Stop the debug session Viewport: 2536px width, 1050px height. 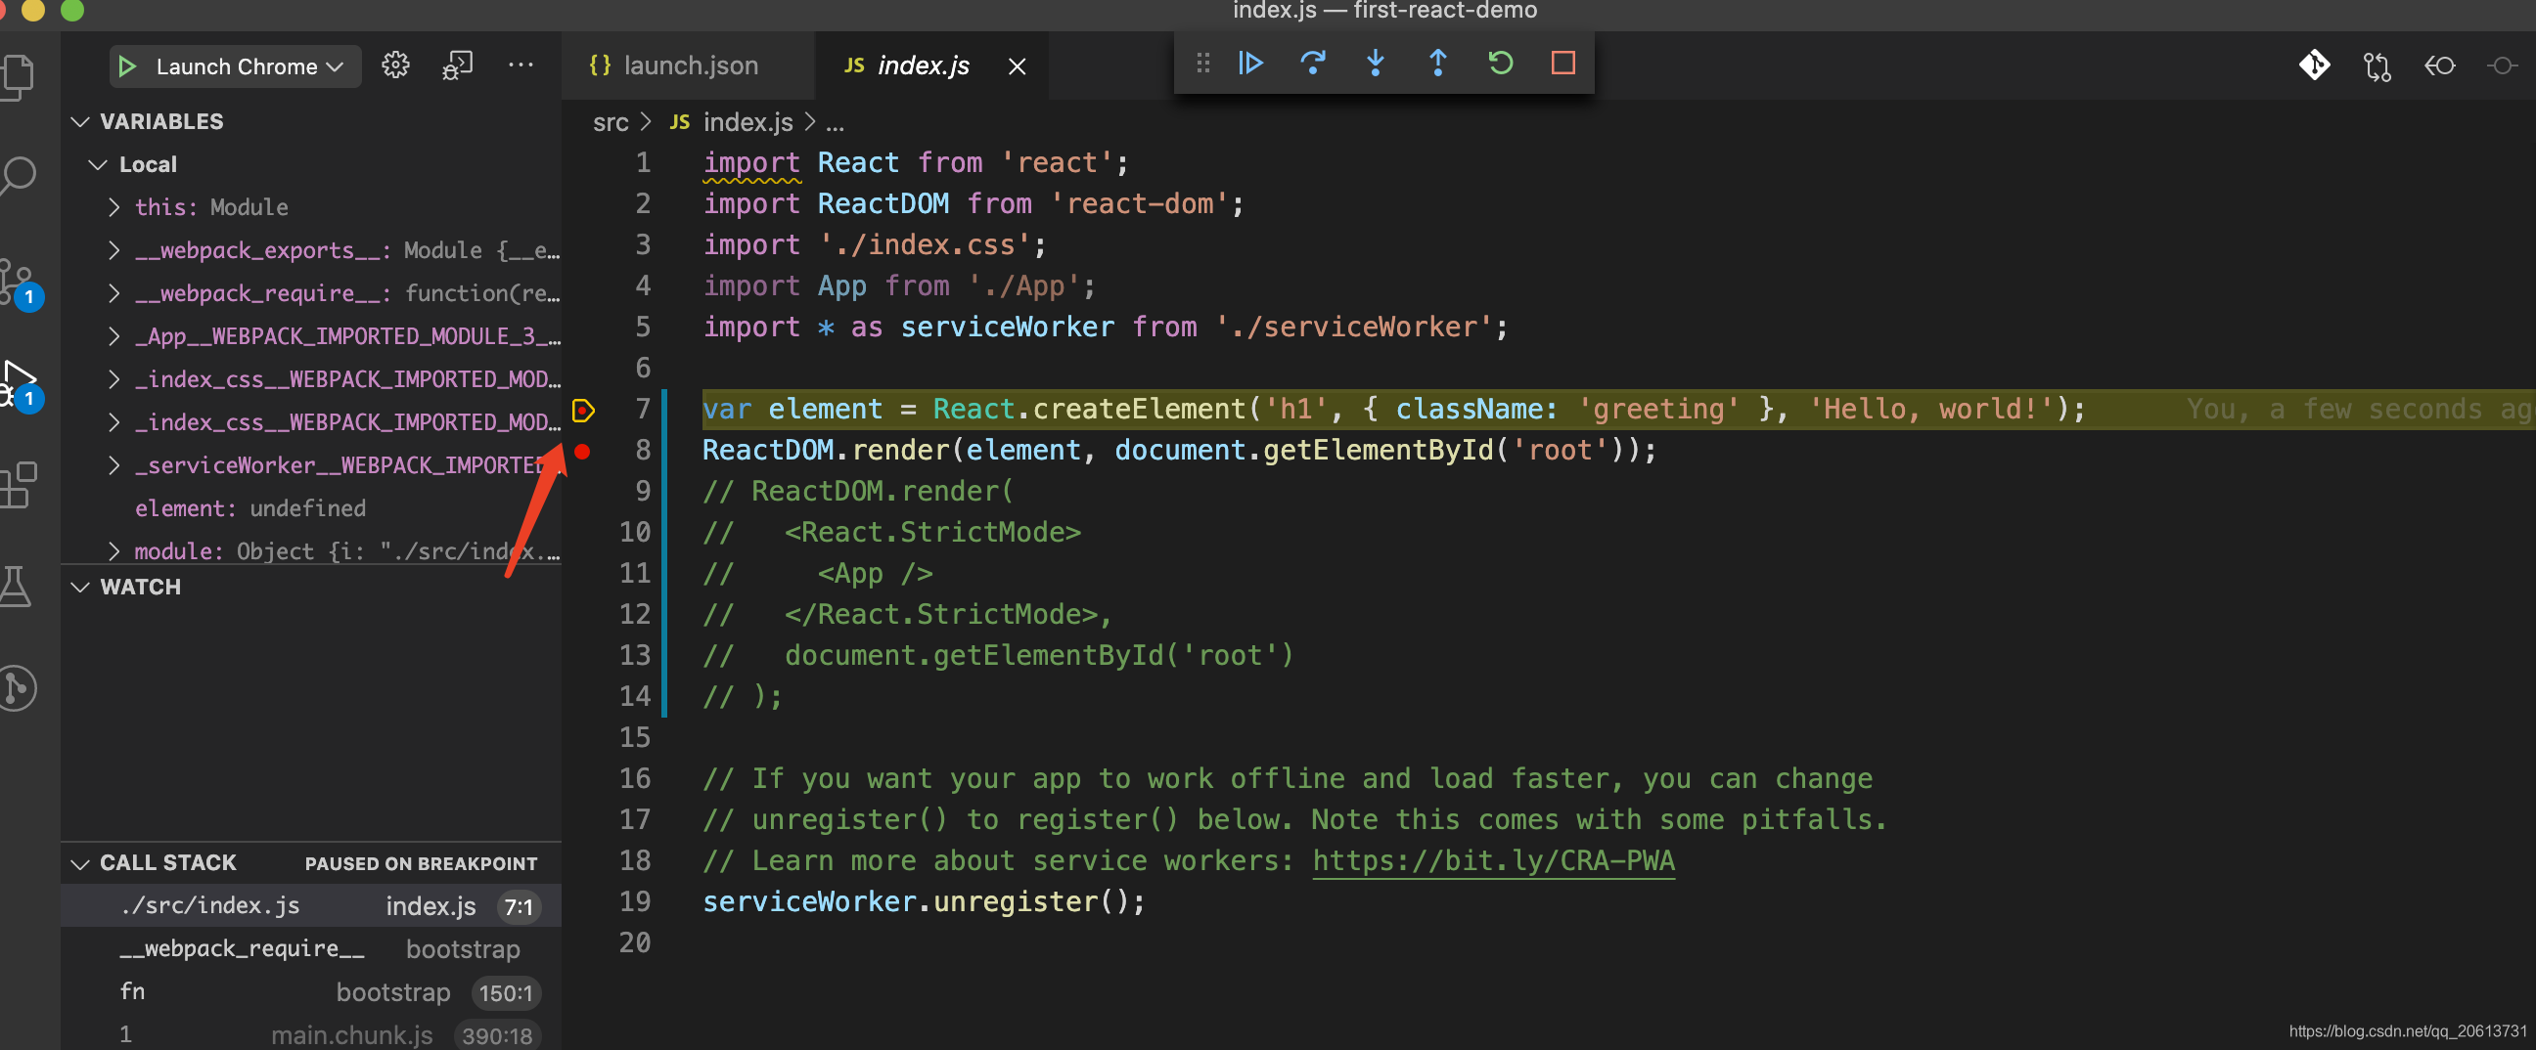coord(1563,63)
